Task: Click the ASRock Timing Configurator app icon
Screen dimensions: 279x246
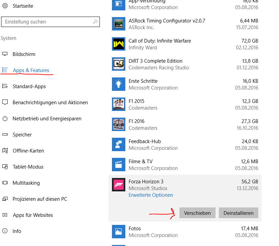Action: coord(119,24)
